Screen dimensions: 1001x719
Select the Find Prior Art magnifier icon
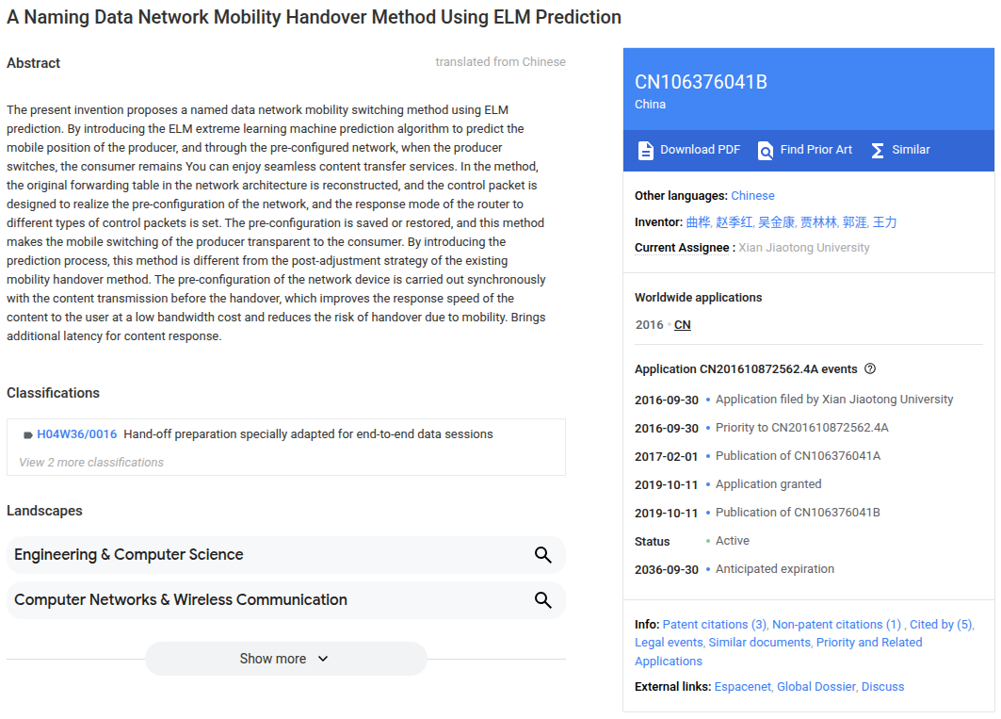click(x=765, y=150)
